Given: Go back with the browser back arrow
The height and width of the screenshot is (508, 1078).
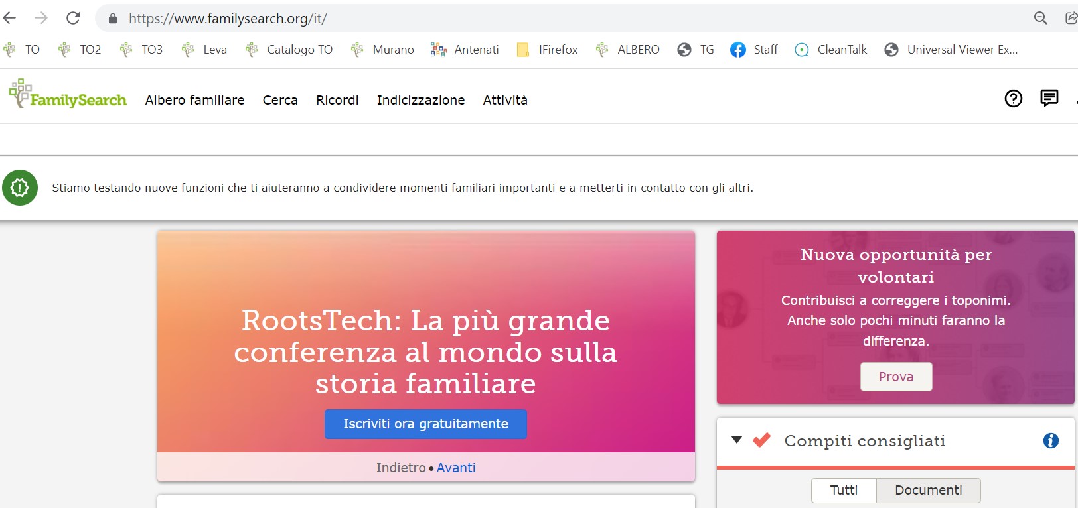Looking at the screenshot, I should click(x=9, y=18).
